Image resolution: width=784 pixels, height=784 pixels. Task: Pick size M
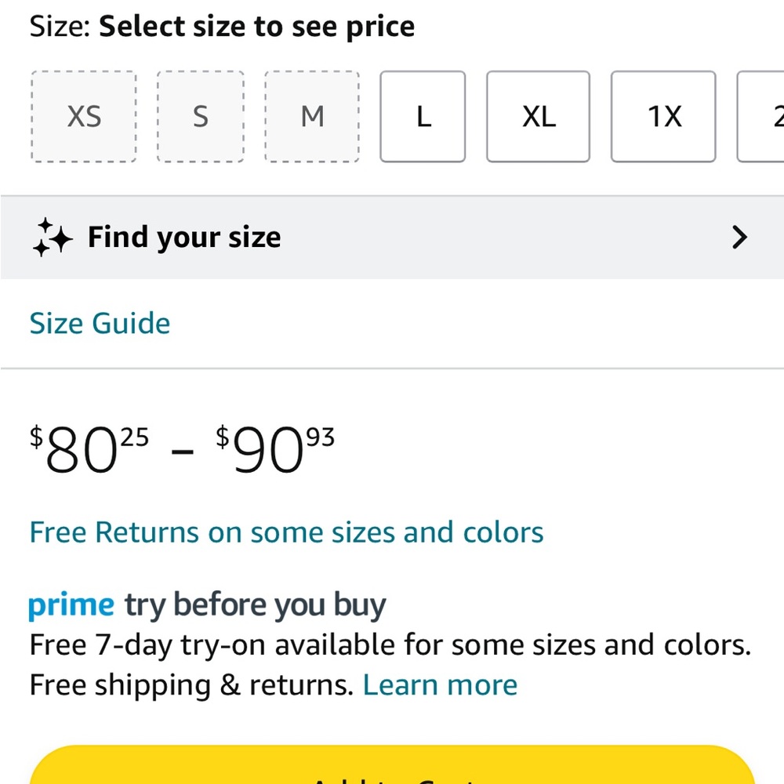tap(312, 117)
